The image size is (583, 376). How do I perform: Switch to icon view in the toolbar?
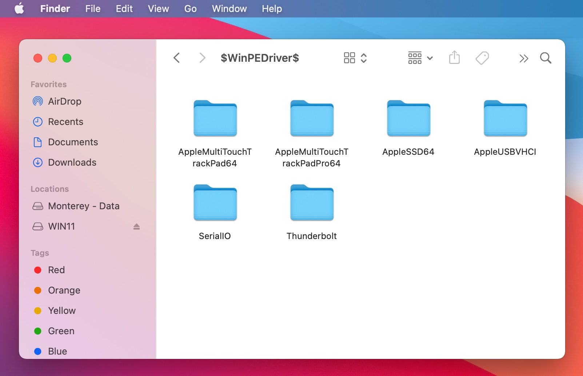point(350,58)
